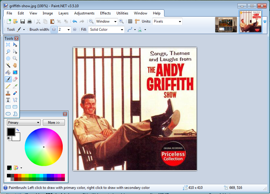
Task: Select the Line/Curve tool
Action: 15,100
